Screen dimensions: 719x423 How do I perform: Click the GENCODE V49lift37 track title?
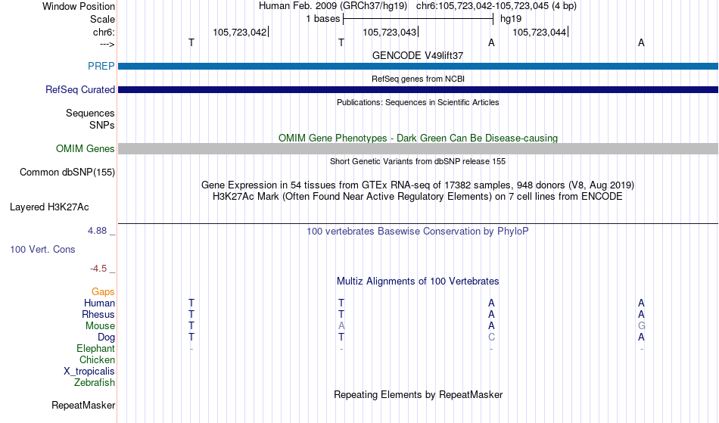[x=418, y=55]
